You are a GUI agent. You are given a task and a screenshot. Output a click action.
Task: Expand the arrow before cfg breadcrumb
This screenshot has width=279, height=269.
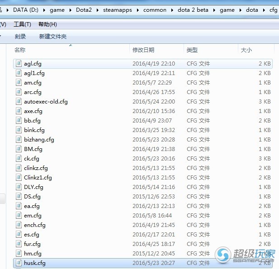(264, 10)
